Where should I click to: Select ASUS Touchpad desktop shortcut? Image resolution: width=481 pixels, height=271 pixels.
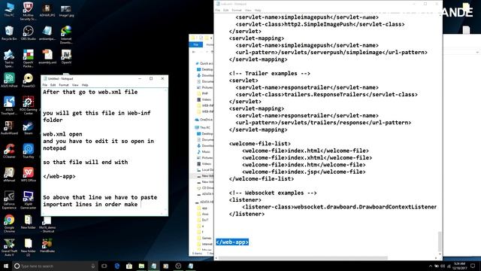[x=9, y=105]
